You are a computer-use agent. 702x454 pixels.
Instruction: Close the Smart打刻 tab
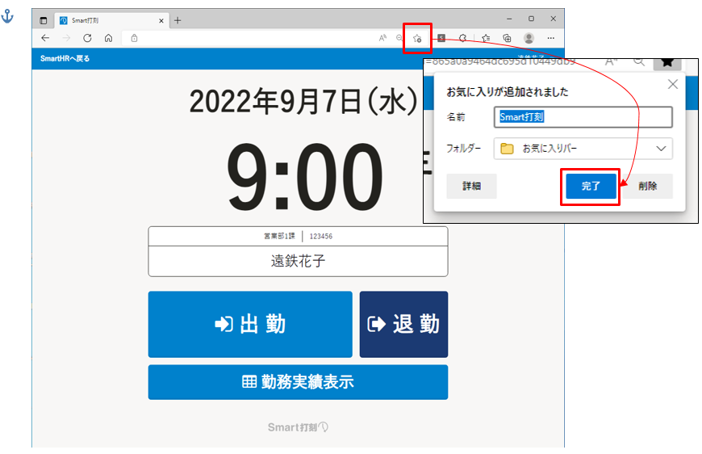coord(161,21)
